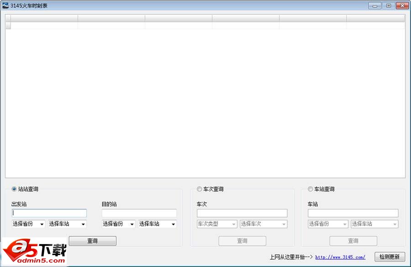Focus the 目的站 text input field
This screenshot has height=267, width=411.
tap(139, 213)
